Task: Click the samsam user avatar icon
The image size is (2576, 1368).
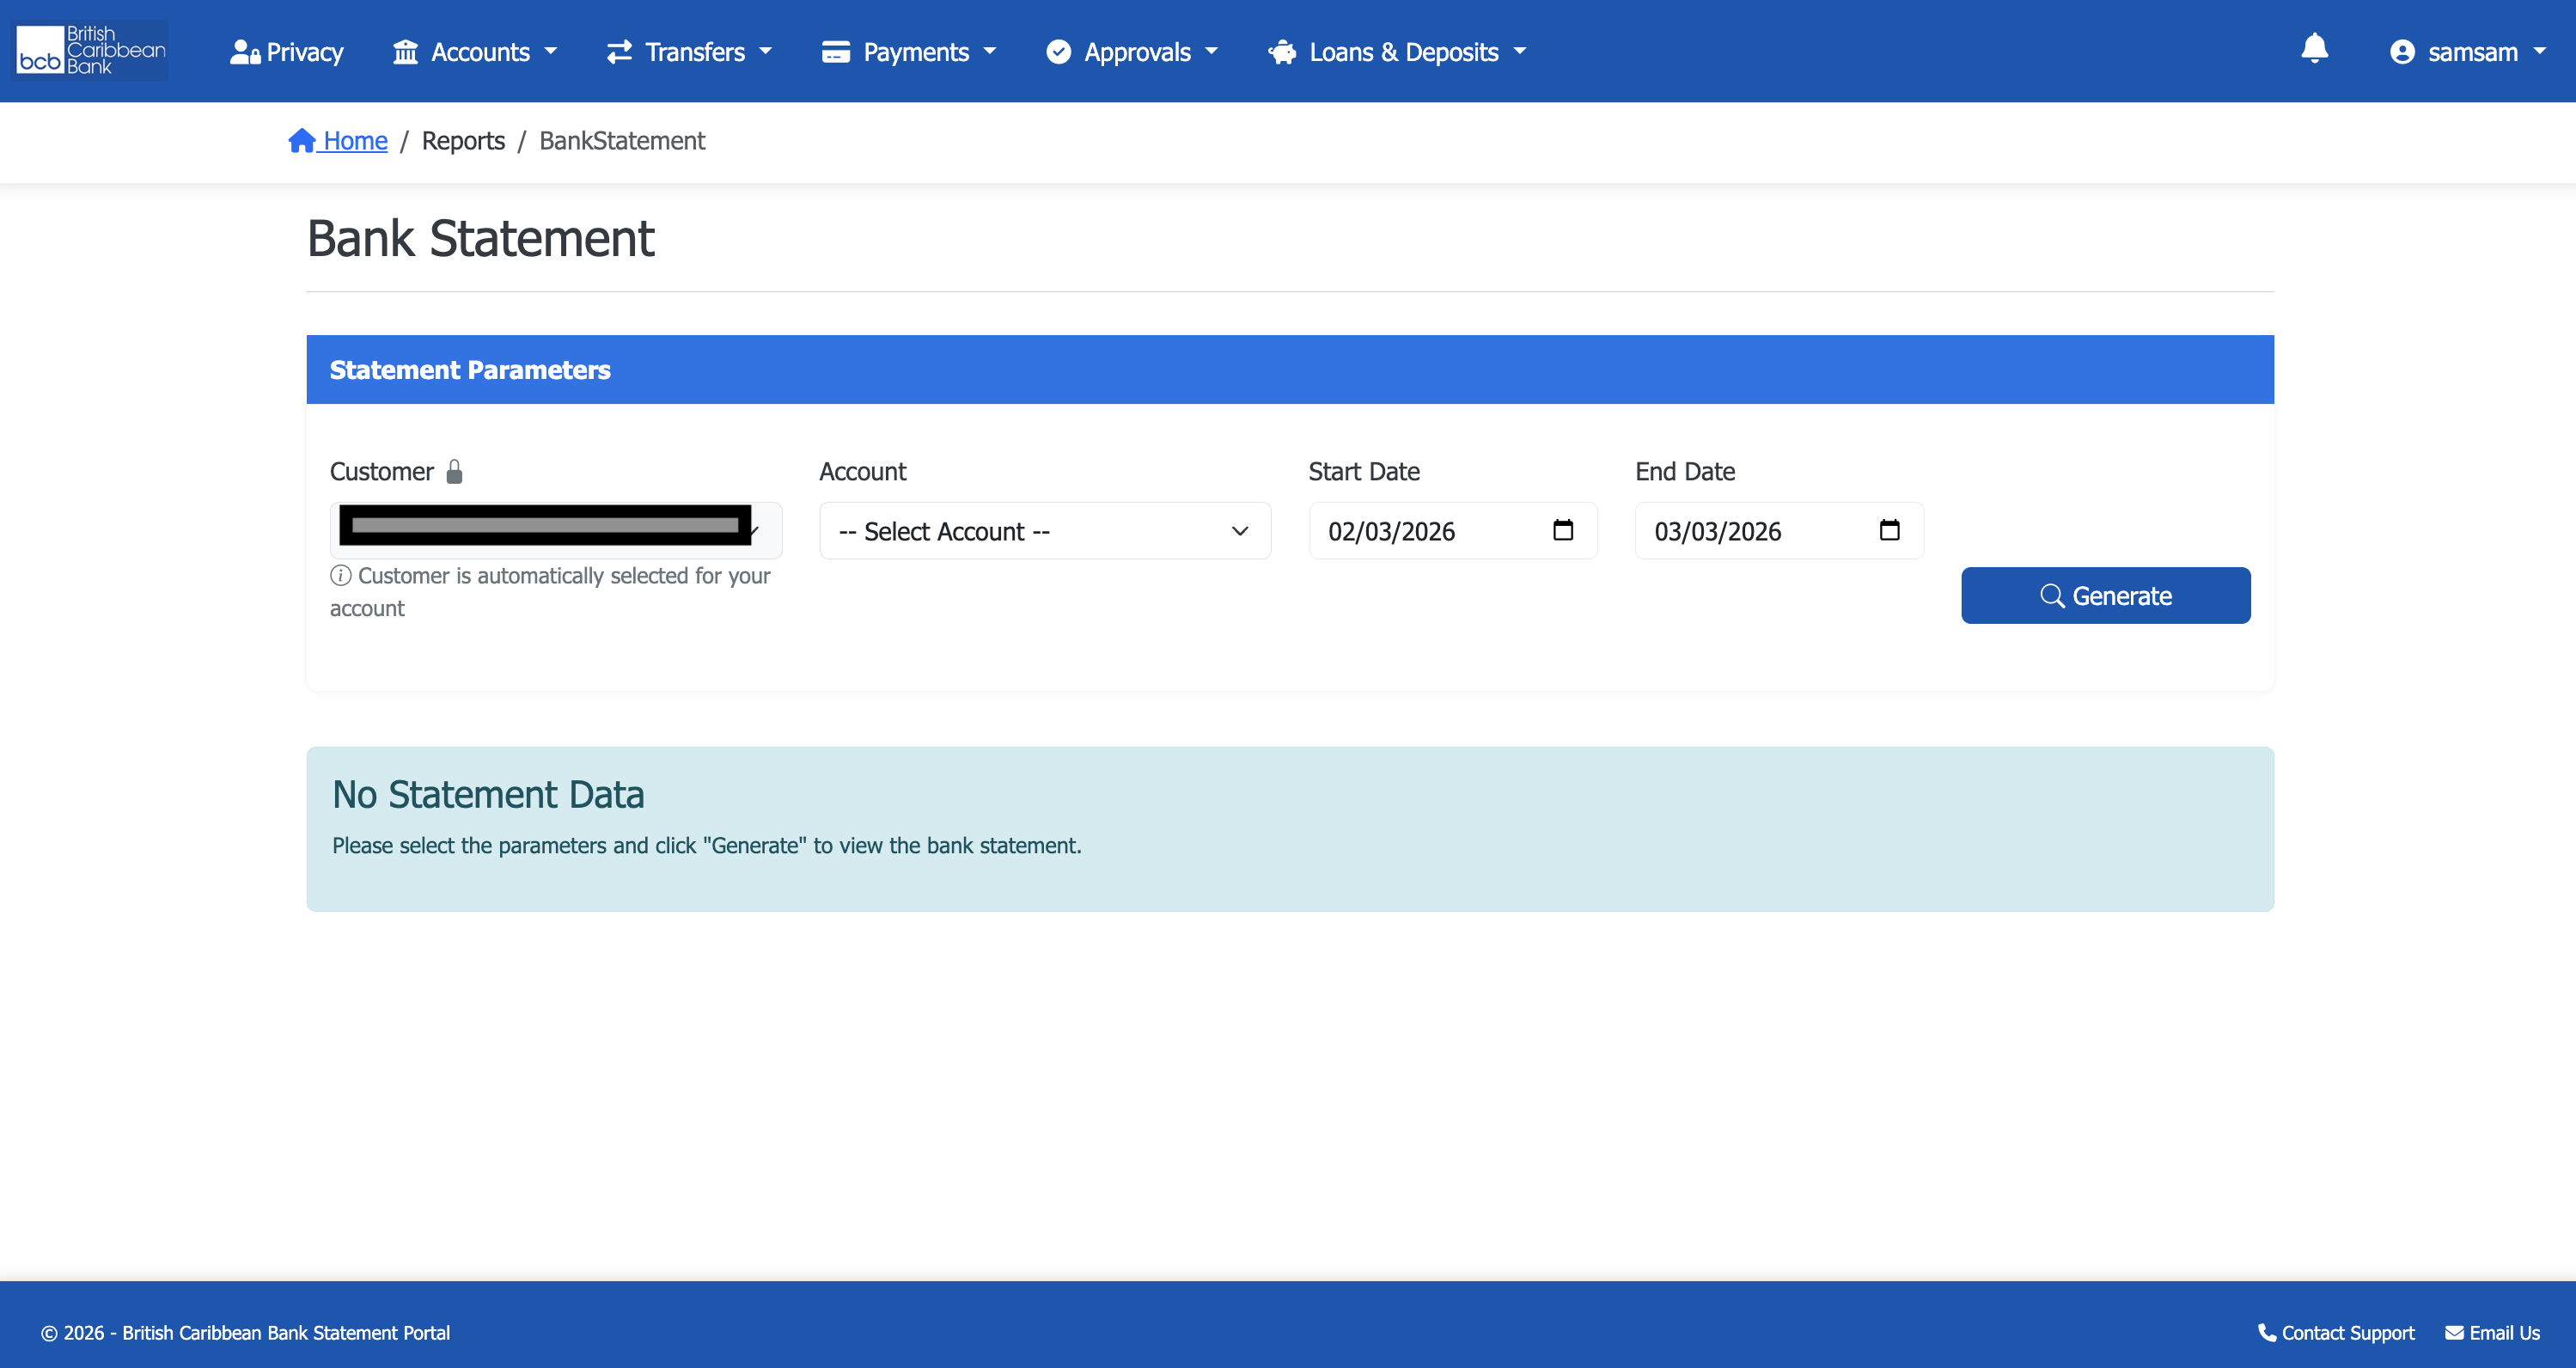Action: tap(2402, 52)
